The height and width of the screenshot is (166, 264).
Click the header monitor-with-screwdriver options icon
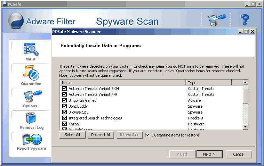217,20
